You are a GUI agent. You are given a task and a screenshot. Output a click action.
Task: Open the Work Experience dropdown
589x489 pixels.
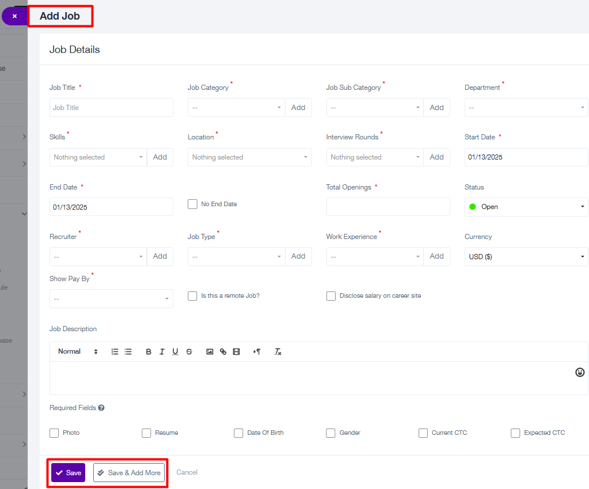click(375, 256)
